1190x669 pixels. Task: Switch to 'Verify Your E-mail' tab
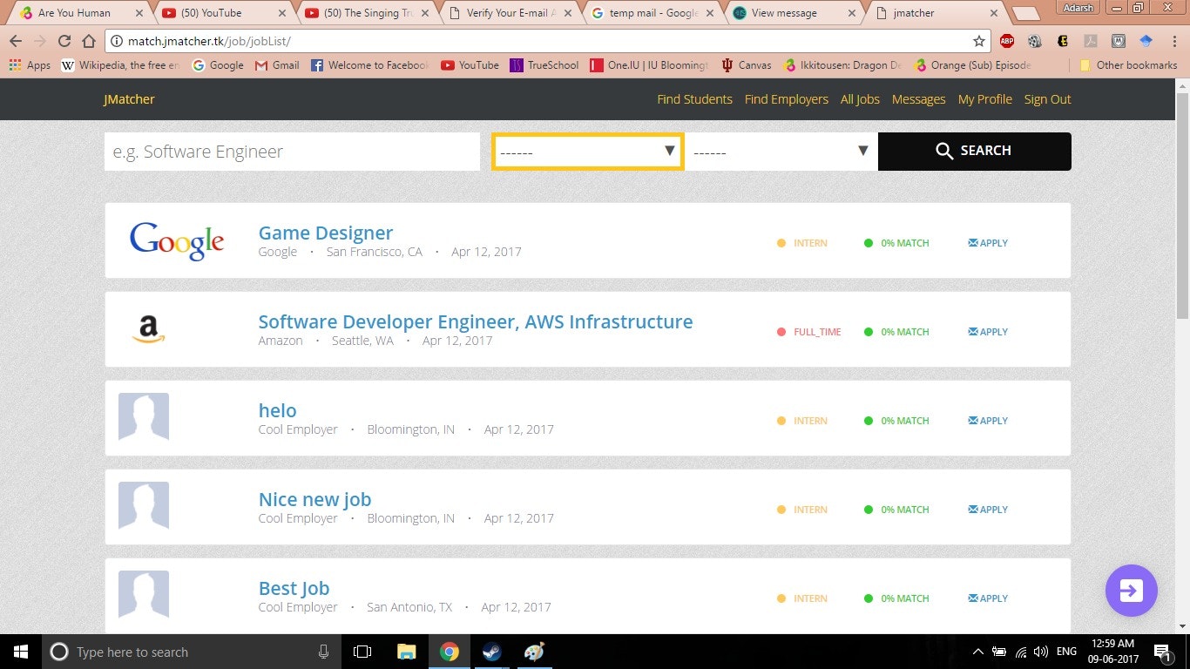tap(510, 13)
